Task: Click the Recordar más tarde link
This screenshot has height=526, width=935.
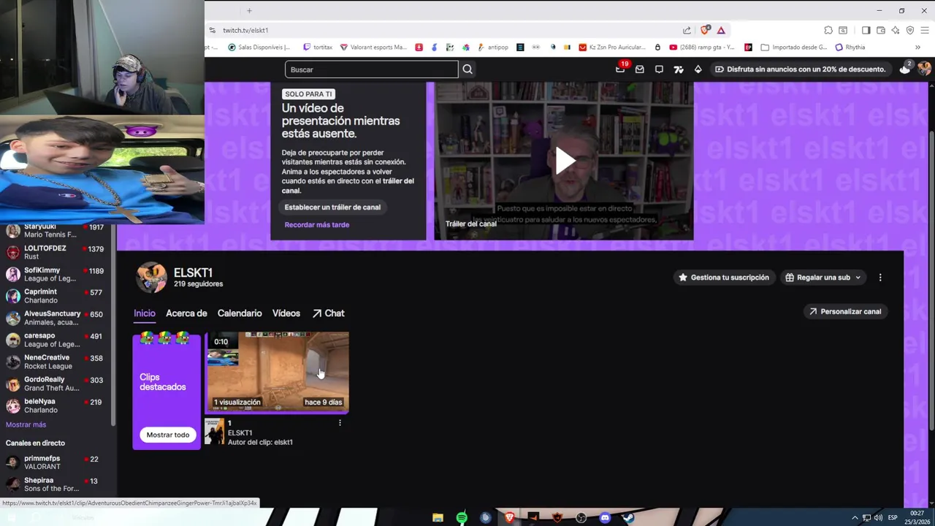Action: pyautogui.click(x=317, y=224)
